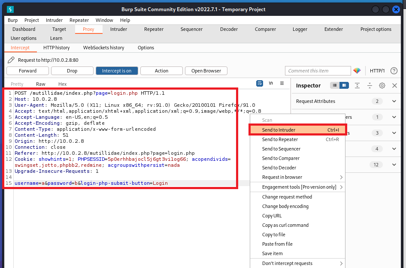Click Paste from file
This screenshot has width=406, height=268.
297,244
